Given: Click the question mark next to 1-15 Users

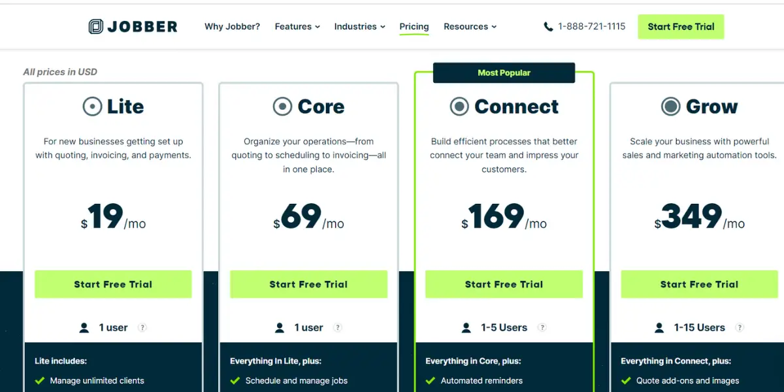Looking at the screenshot, I should point(740,328).
